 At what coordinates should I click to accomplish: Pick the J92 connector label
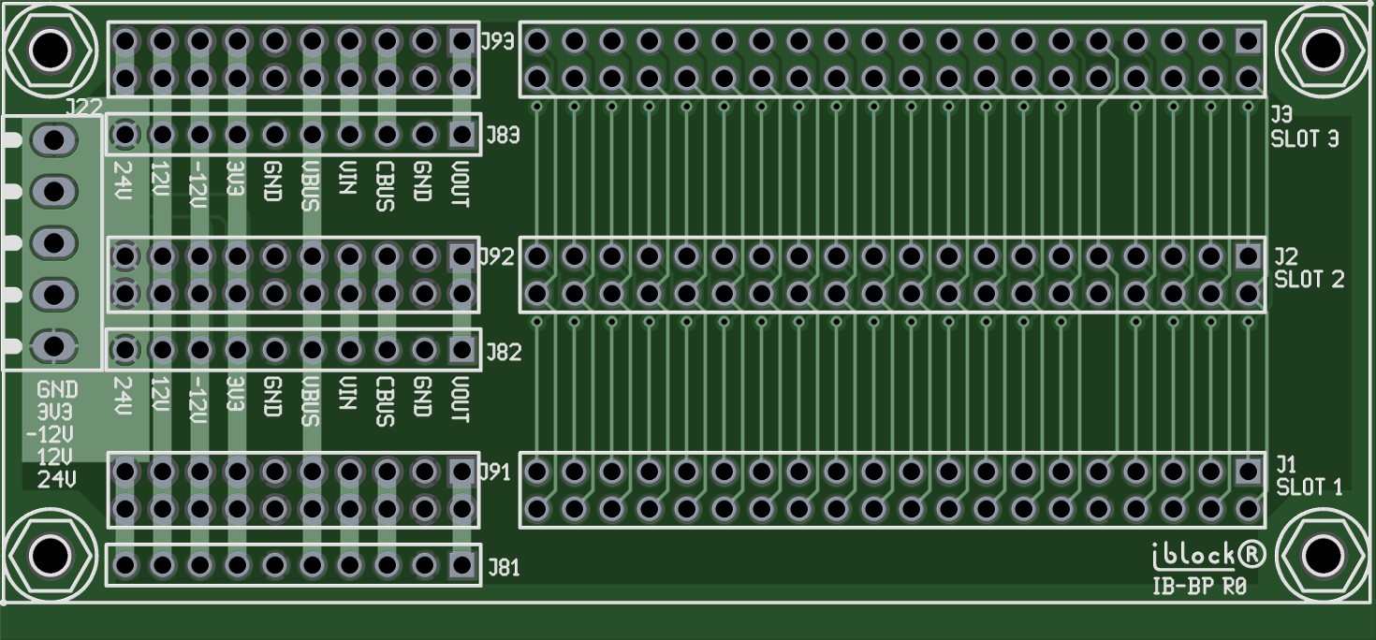pyautogui.click(x=497, y=256)
